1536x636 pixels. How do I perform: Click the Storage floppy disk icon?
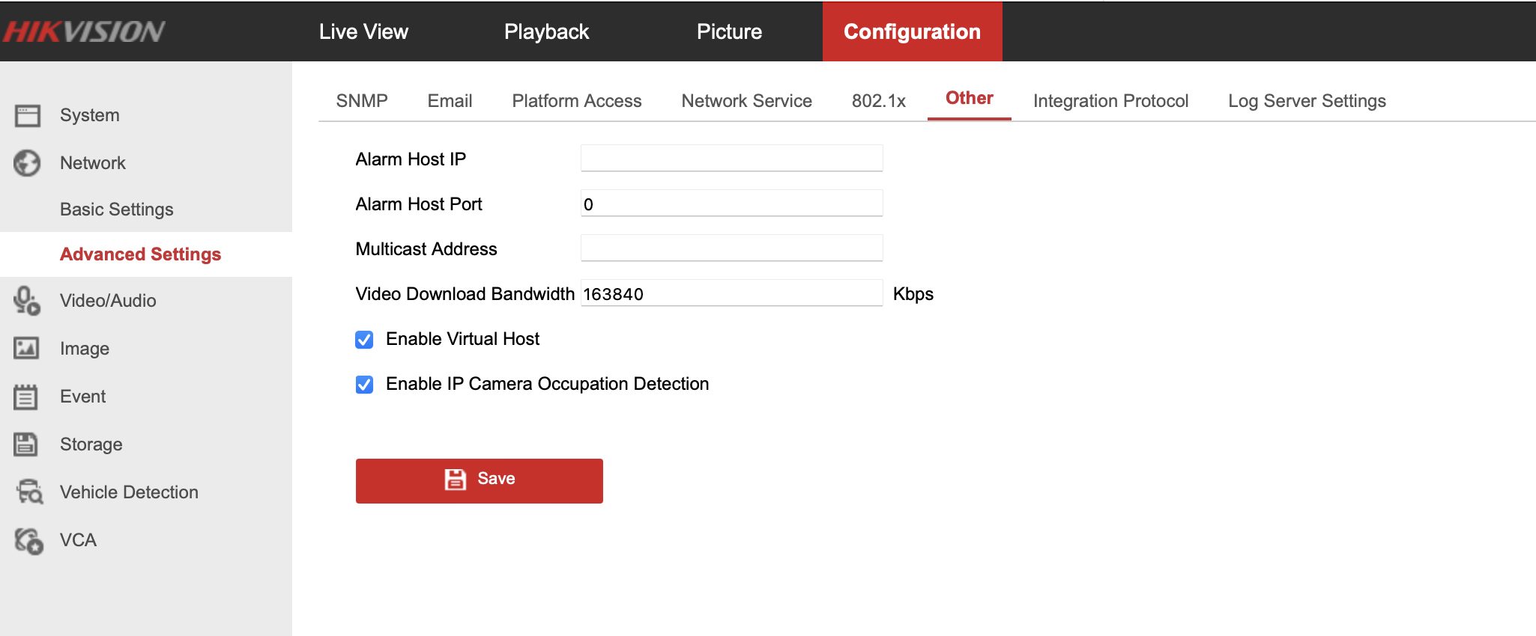[26, 444]
